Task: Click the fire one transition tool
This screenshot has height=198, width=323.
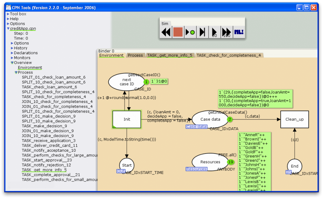Action: click(190, 32)
